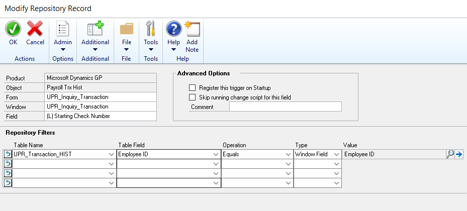
Task: Click the Operation column header
Action: click(234, 145)
